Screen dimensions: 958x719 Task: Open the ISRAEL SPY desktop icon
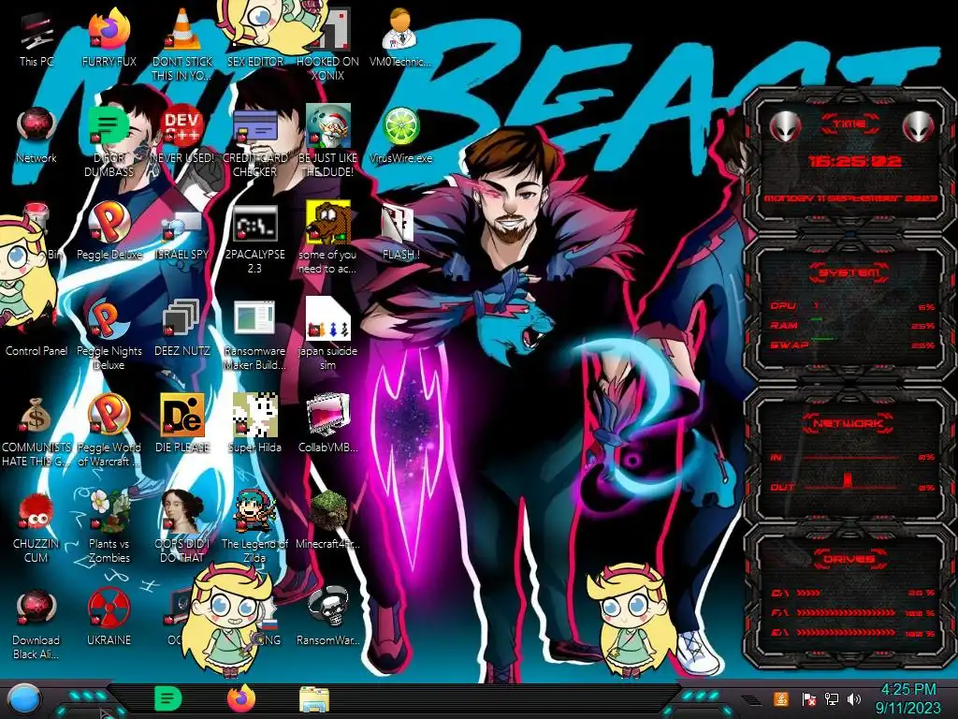[182, 235]
